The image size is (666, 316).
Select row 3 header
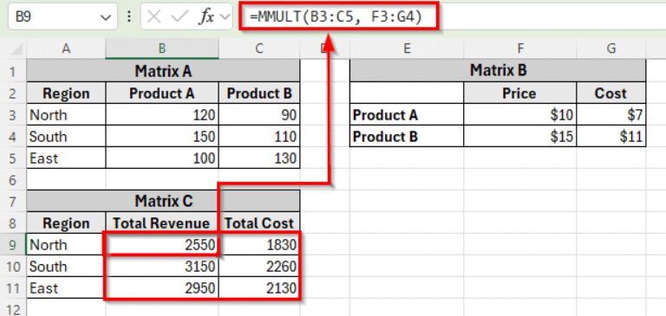click(x=13, y=115)
